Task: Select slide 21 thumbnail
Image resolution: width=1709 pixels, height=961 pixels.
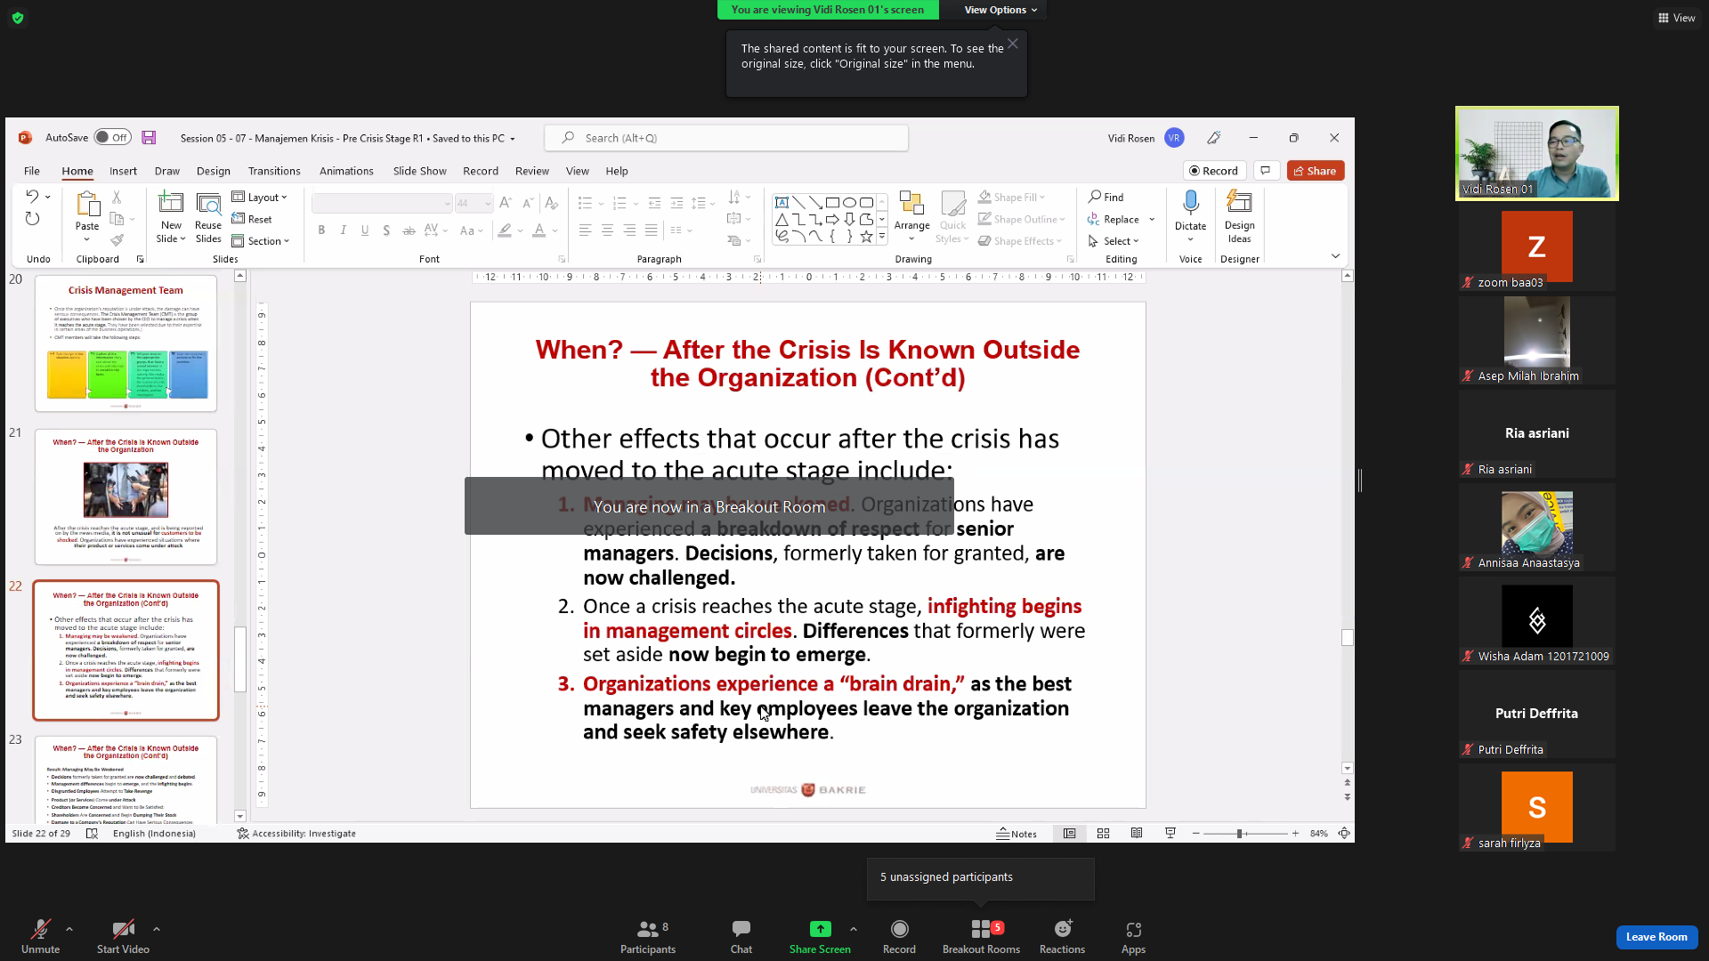Action: click(126, 497)
